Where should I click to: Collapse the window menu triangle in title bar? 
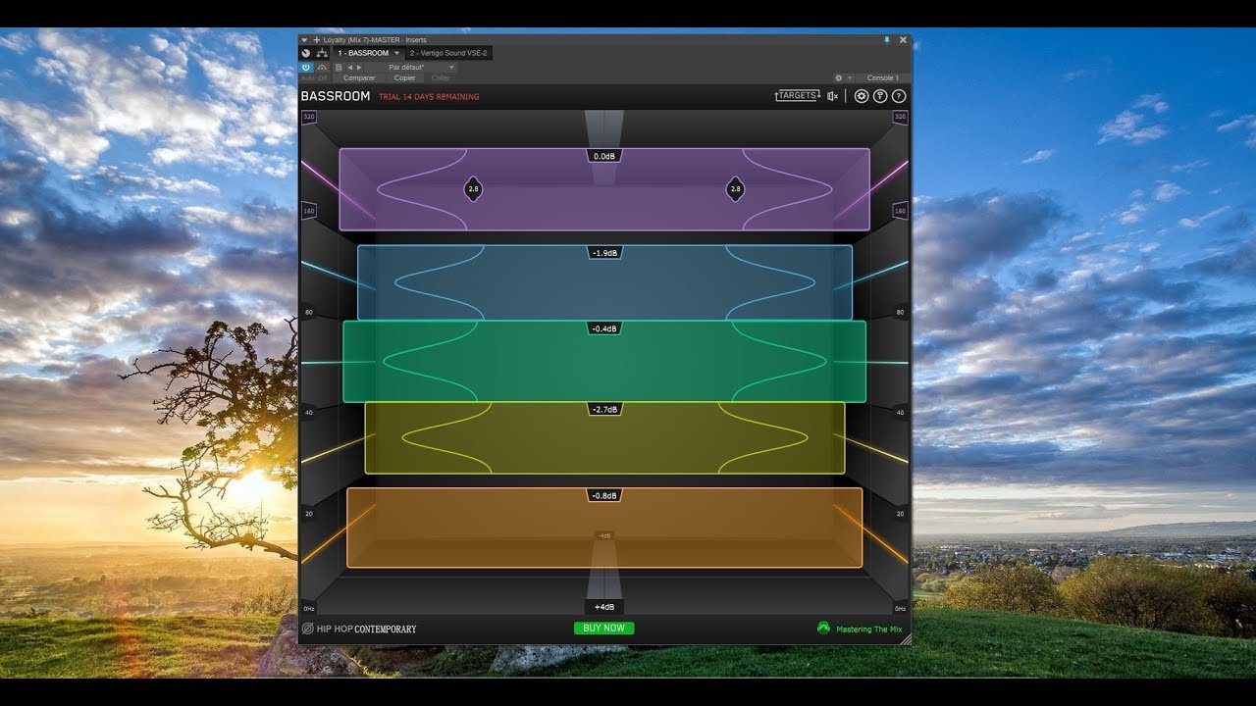tap(304, 40)
